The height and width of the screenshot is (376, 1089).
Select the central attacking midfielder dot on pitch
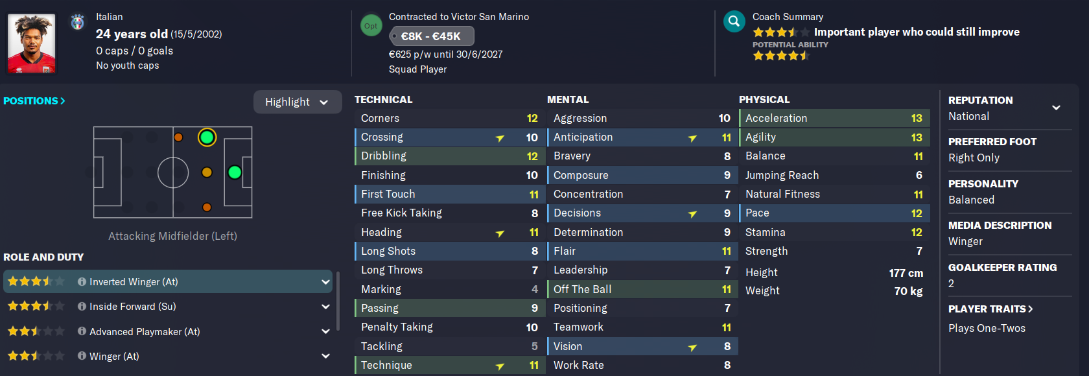207,172
